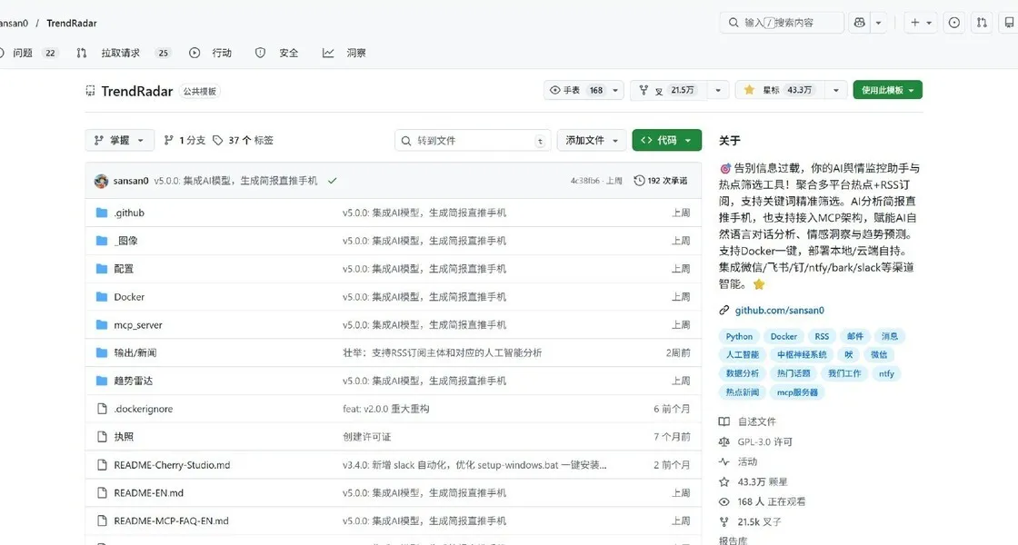
Task: Click sansan0 avatar in latest commit row
Action: [x=102, y=181]
